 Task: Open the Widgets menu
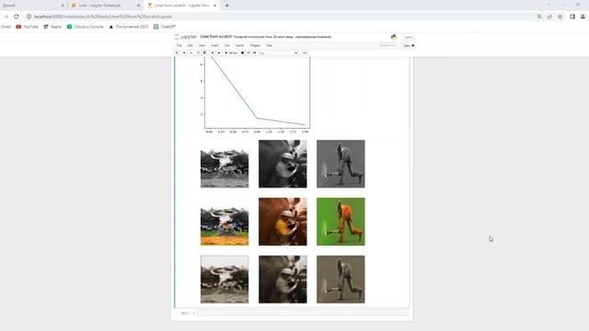tap(255, 45)
